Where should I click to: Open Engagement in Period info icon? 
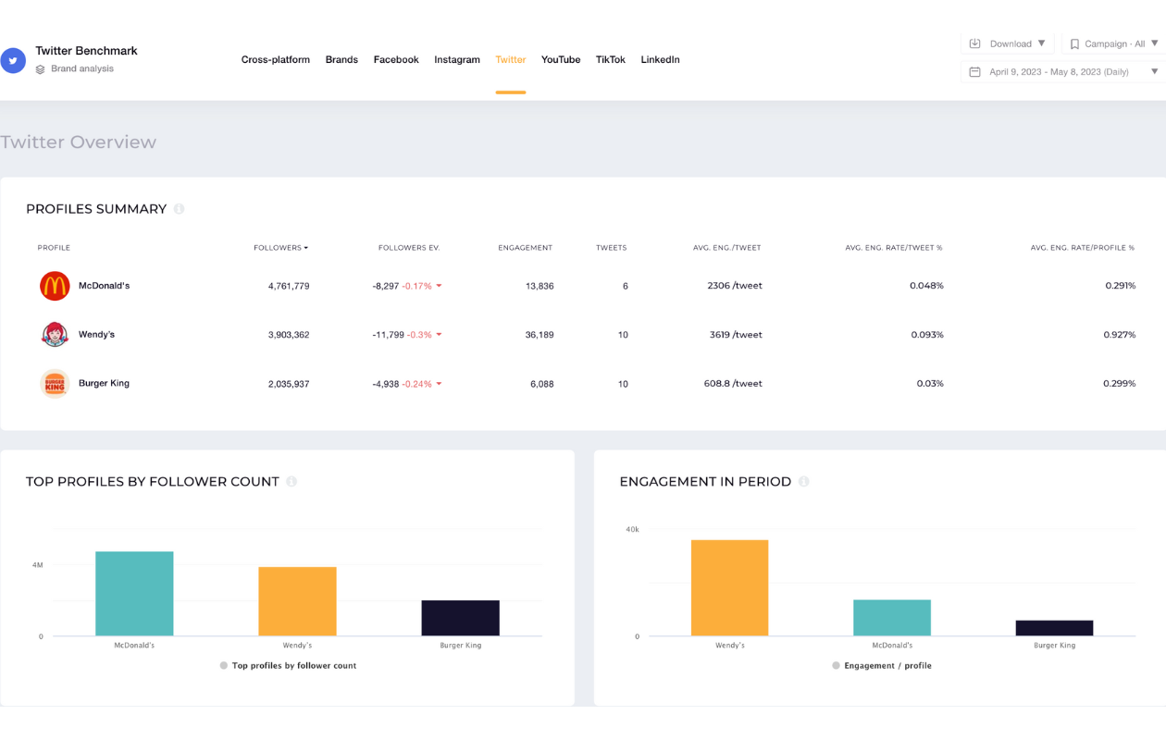pyautogui.click(x=804, y=482)
